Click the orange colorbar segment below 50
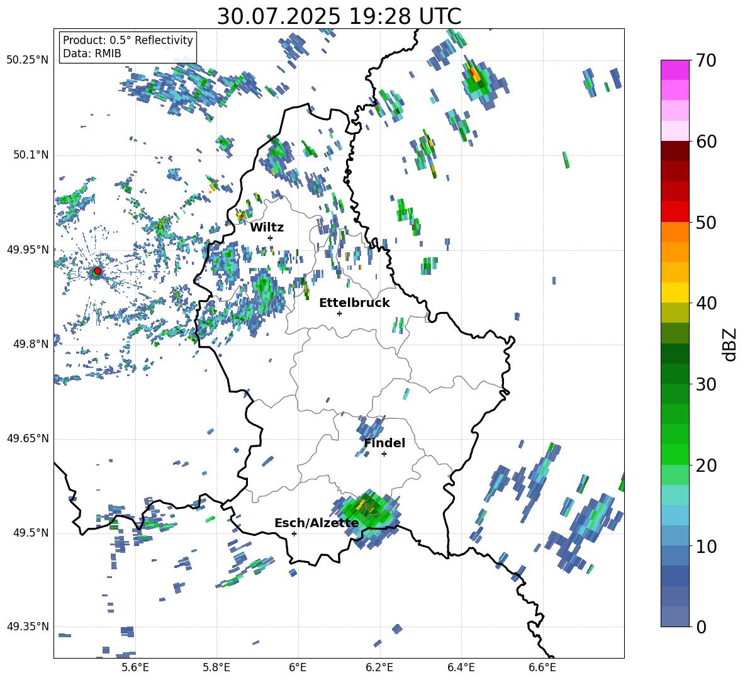745x680 pixels. click(x=675, y=232)
